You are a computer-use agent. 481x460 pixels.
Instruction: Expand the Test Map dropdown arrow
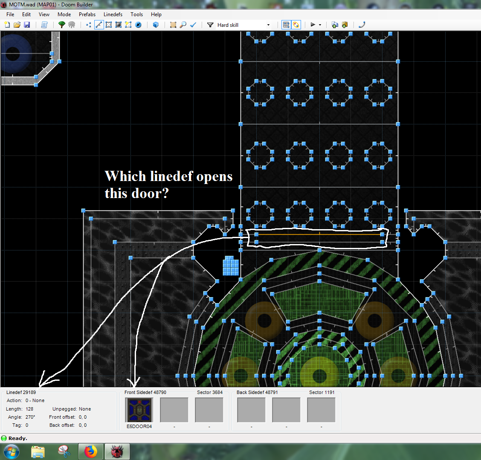[320, 25]
